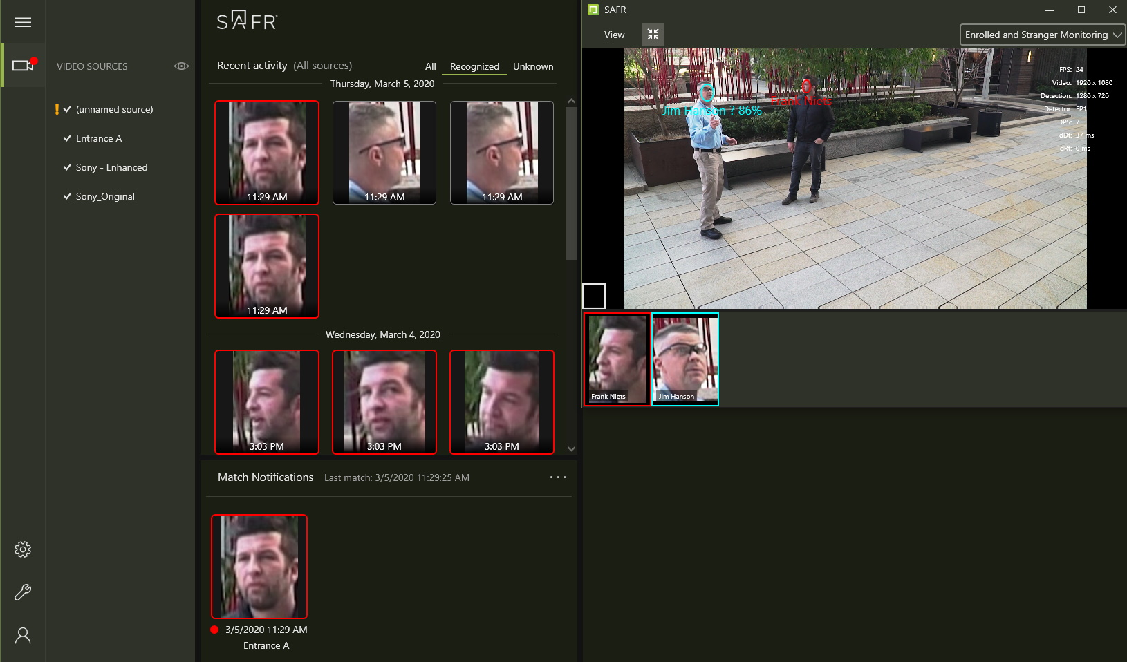Click the orange warning icon on unnamed source
Viewport: 1127px width, 662px height.
[57, 109]
